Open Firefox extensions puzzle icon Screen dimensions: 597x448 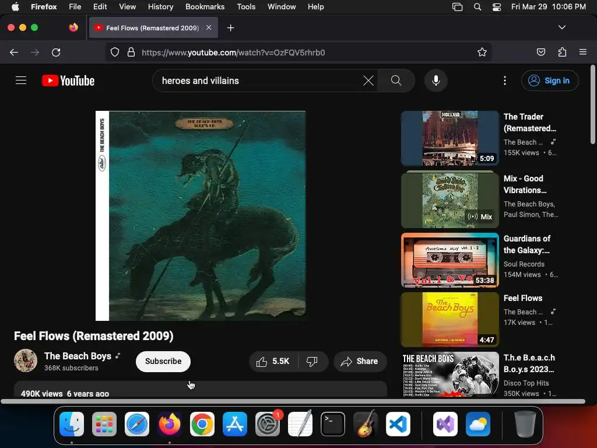coord(562,52)
